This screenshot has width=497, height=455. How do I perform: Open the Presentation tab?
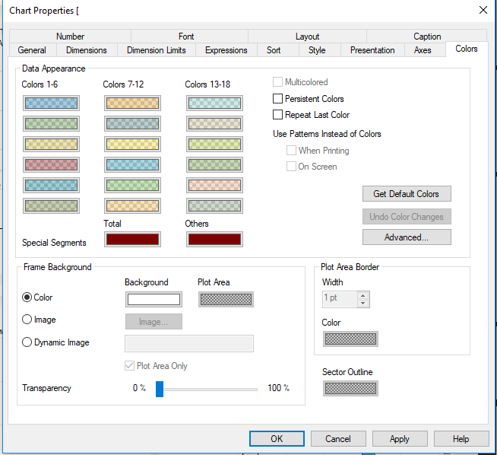(x=372, y=50)
